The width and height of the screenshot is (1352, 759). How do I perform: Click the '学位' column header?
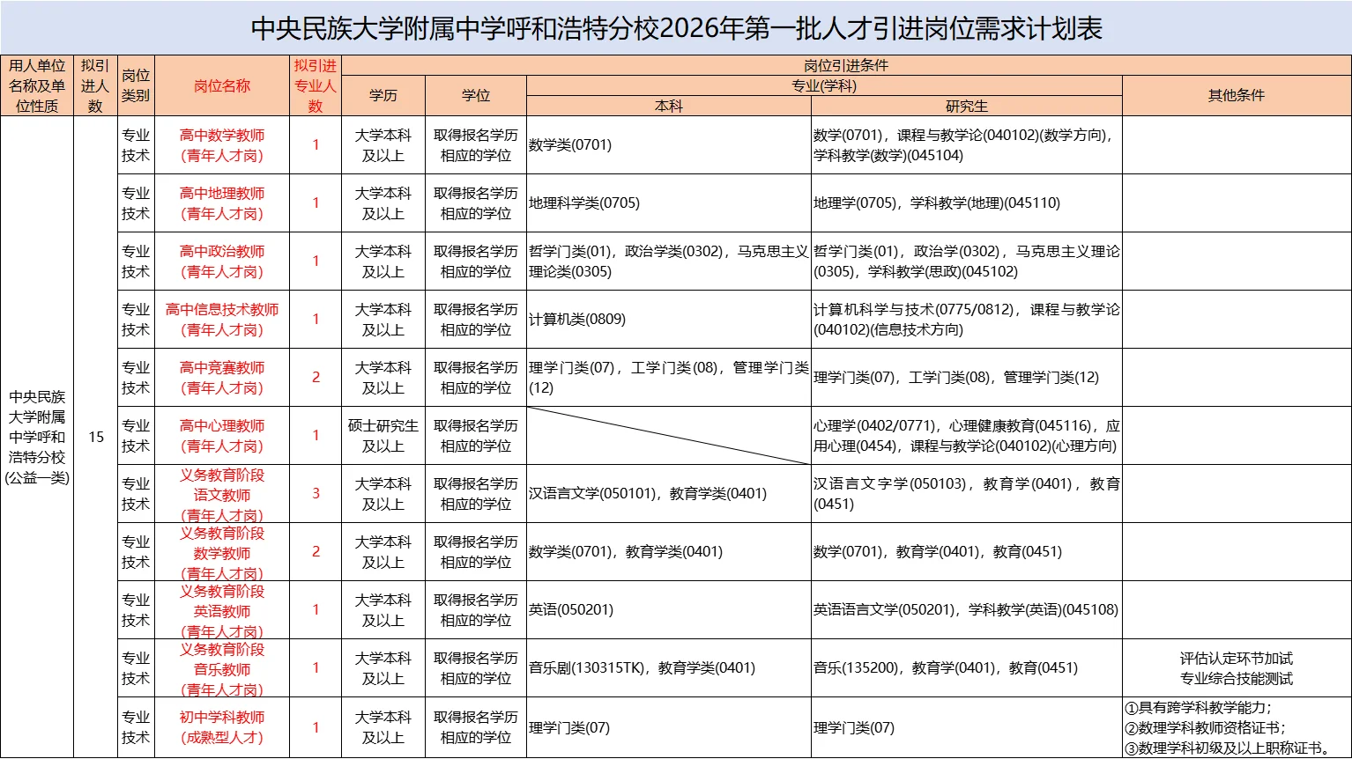point(476,95)
